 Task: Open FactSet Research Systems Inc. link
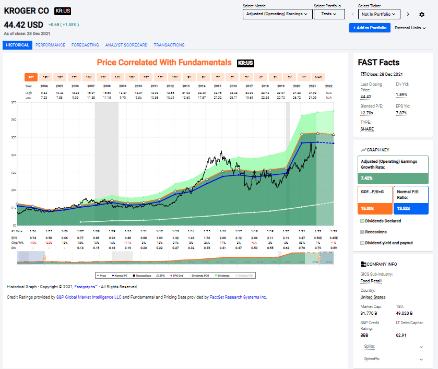(x=238, y=297)
